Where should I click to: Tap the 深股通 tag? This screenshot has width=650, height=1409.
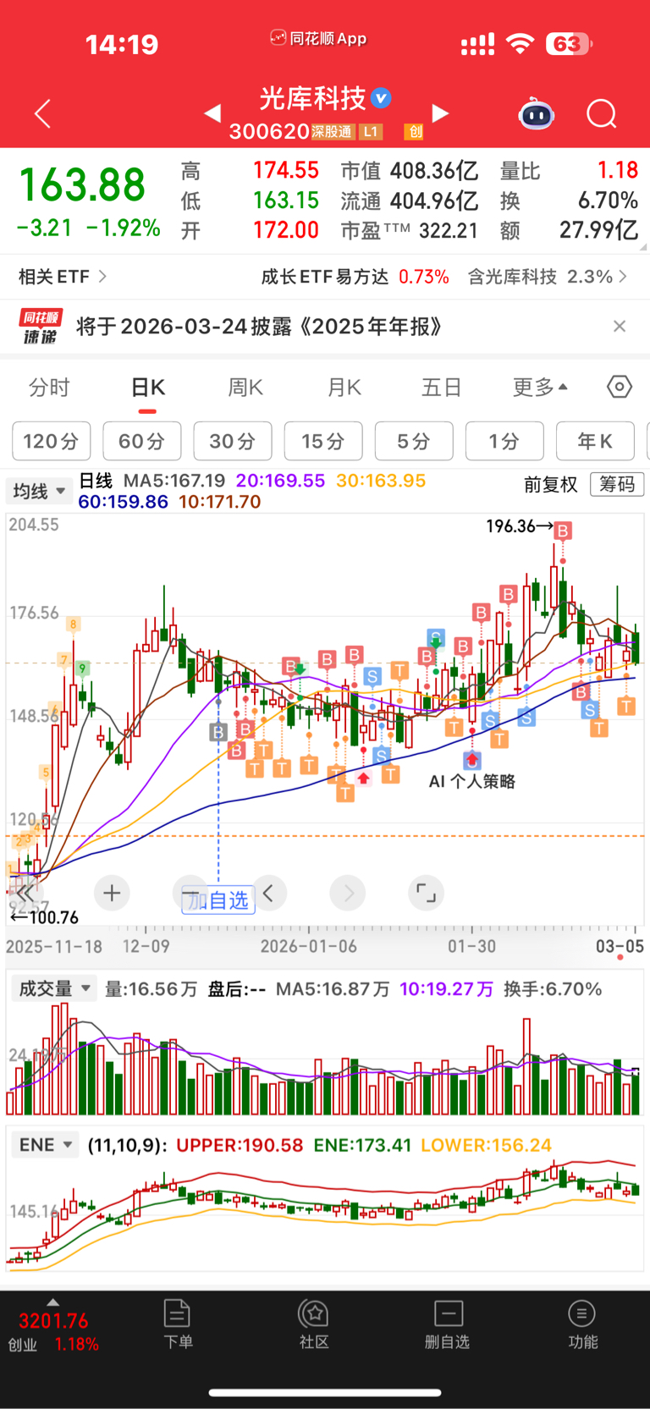[x=332, y=132]
